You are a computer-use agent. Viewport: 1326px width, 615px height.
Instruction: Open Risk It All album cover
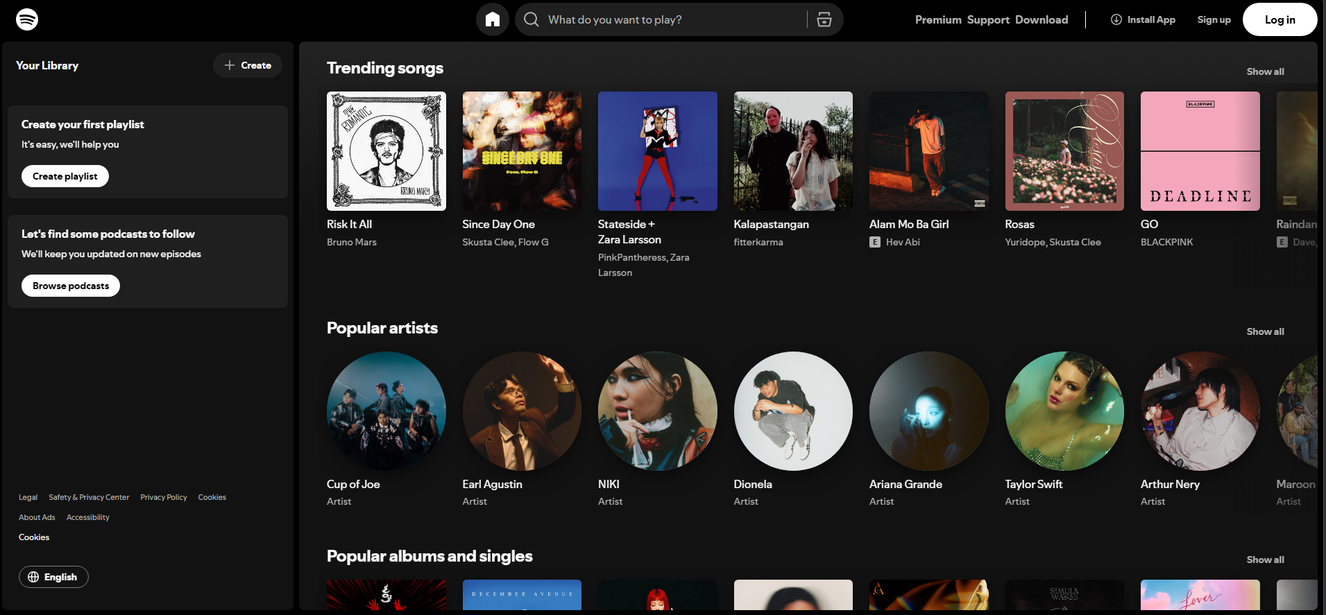point(386,151)
